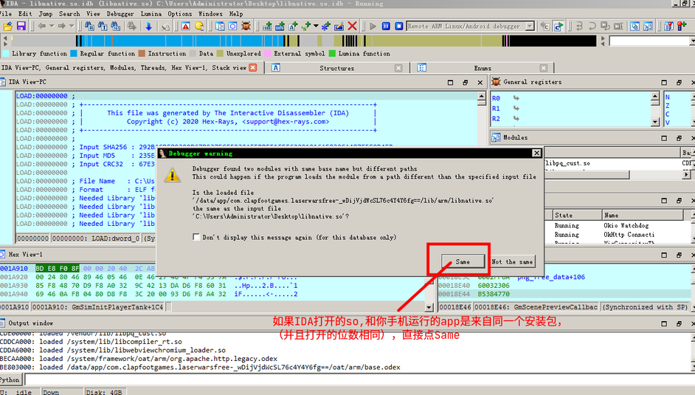This screenshot has height=395, width=695.
Task: Switch to the Enums tab
Action: (x=483, y=68)
